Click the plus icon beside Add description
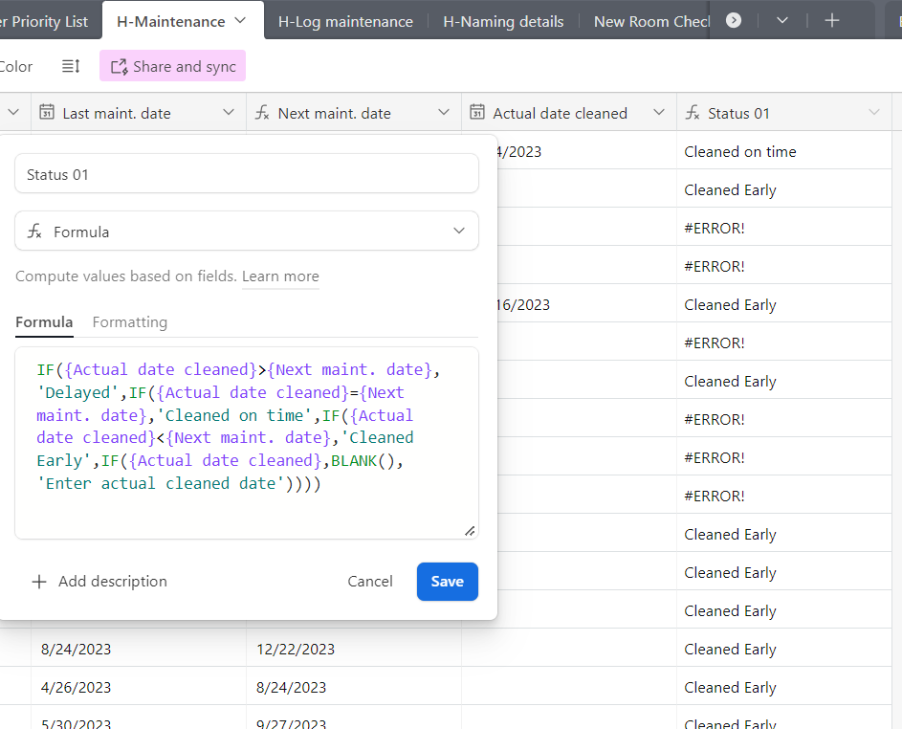 [39, 582]
